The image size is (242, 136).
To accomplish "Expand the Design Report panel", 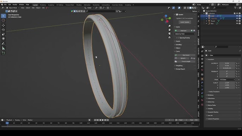I will click(180, 69).
